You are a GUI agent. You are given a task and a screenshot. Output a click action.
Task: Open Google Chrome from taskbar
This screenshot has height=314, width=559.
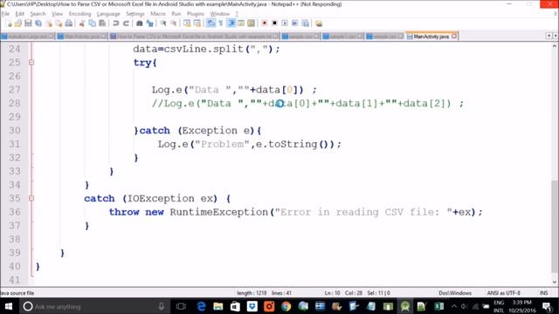coord(286,306)
